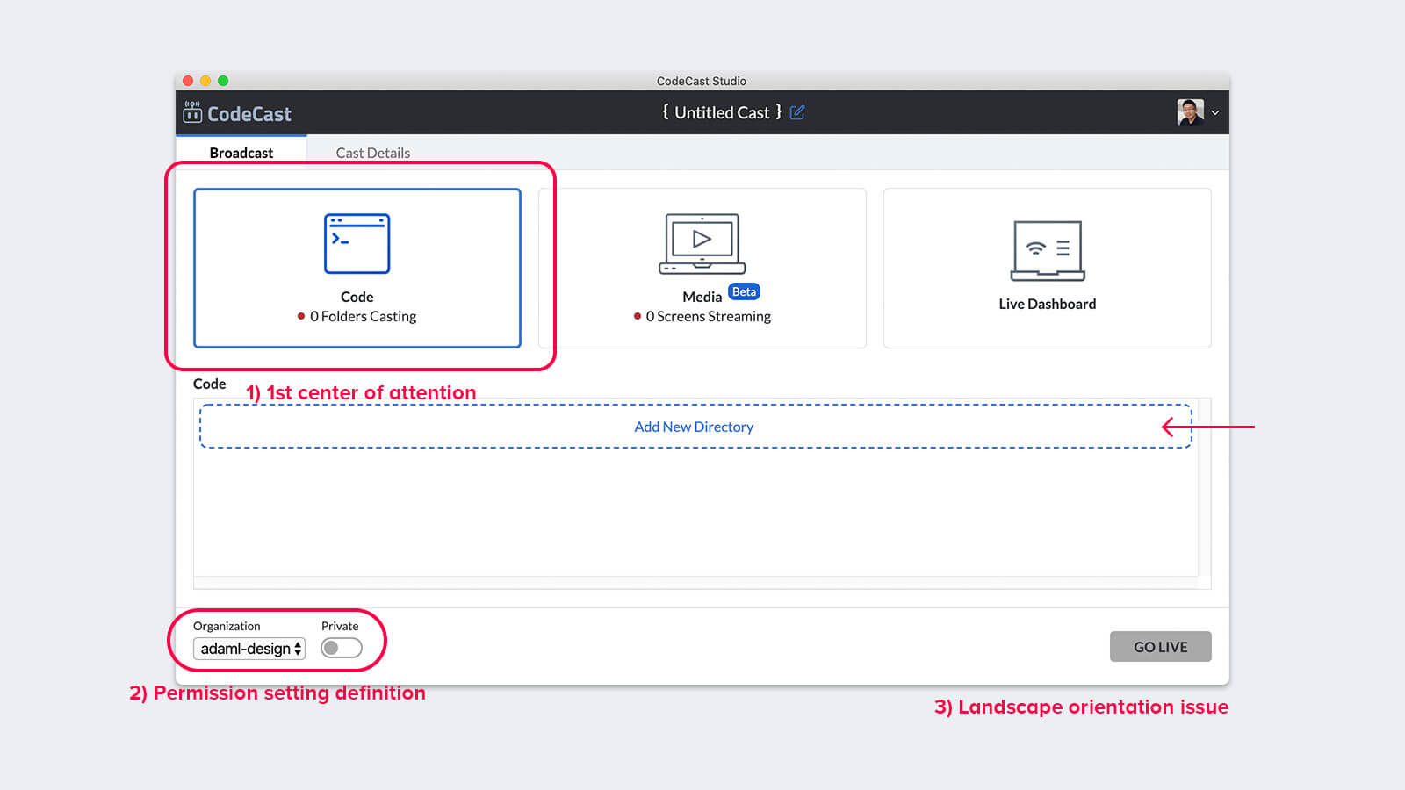This screenshot has width=1405, height=790.
Task: Open the Cast Details tab
Action: [x=372, y=153]
